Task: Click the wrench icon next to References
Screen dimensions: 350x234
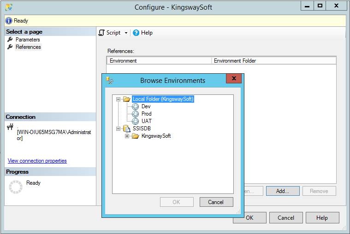Action: click(10, 47)
